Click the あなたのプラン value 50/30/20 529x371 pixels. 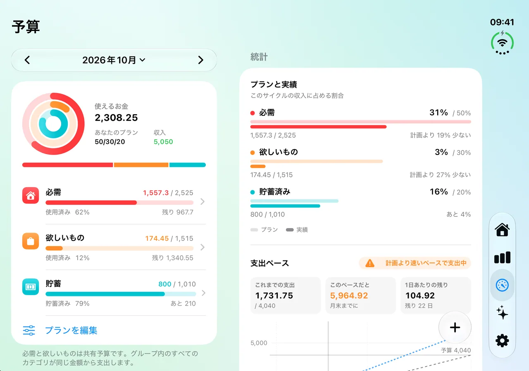coord(110,142)
